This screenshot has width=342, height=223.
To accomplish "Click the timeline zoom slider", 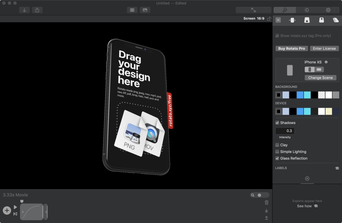I will [260, 195].
